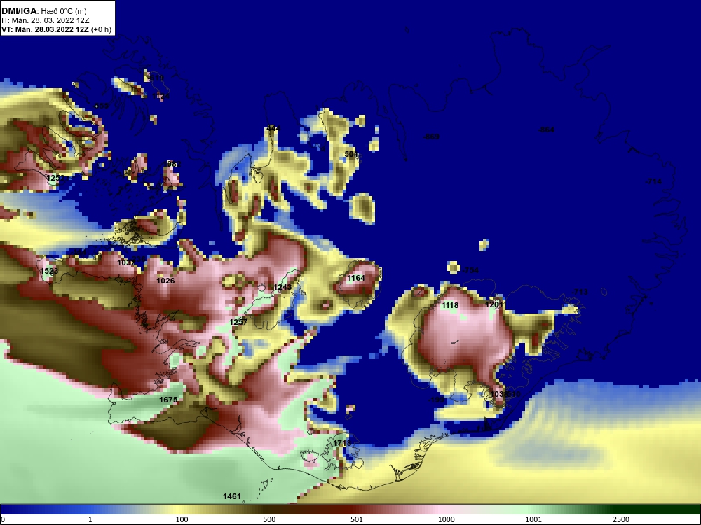701x525 pixels.
Task: Click the -714 map value label
Action: [653, 181]
